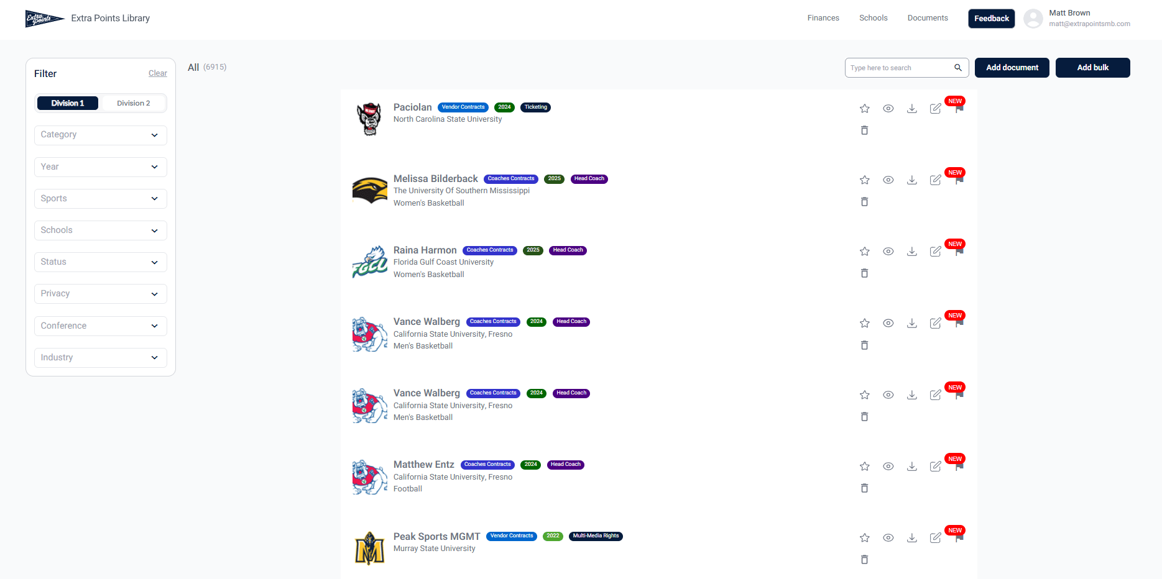The height and width of the screenshot is (579, 1162).
Task: Edit Peak Sports MGMT document
Action: coord(935,538)
